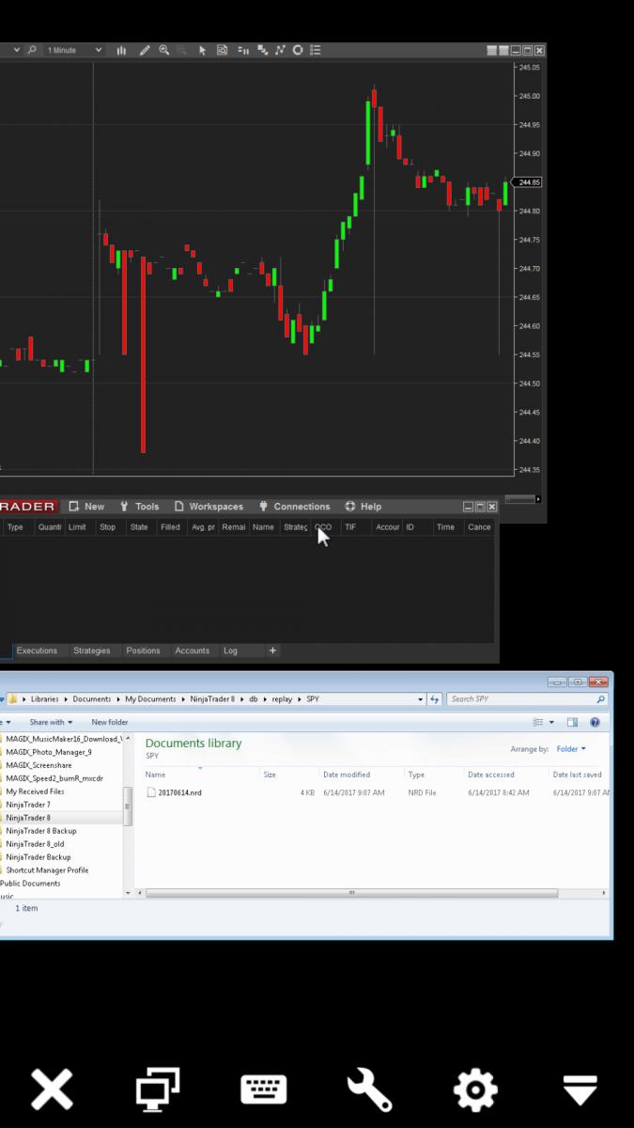Tap the keyboard icon in bottom bar
634x1128 pixels.
(264, 1089)
